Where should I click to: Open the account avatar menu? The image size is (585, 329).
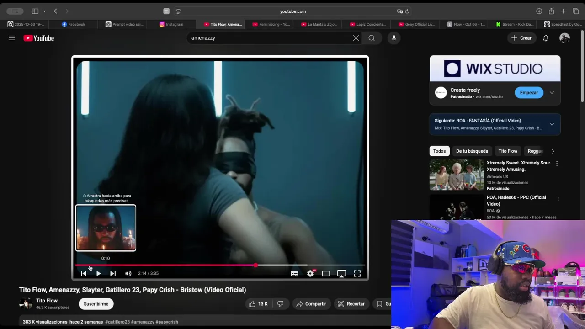click(x=564, y=38)
